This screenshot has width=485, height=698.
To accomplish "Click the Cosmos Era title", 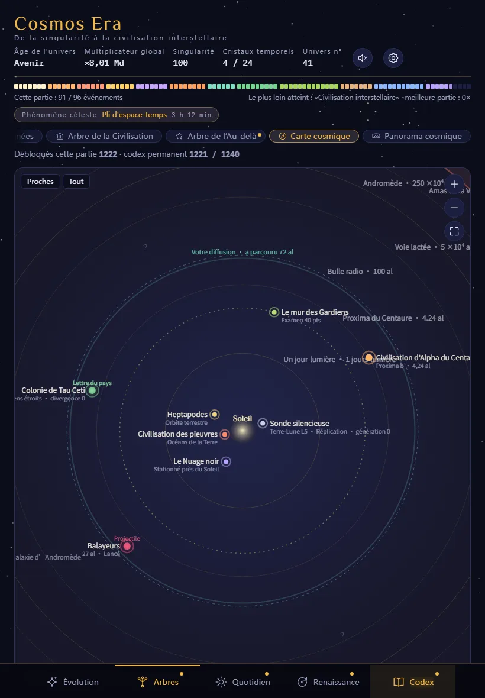I will click(x=67, y=24).
